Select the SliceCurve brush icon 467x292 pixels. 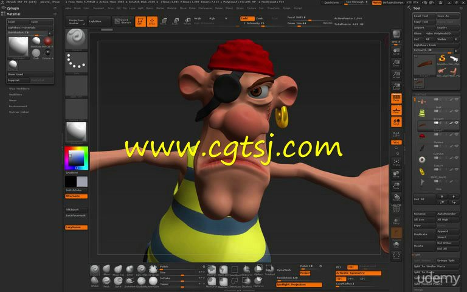246,270
